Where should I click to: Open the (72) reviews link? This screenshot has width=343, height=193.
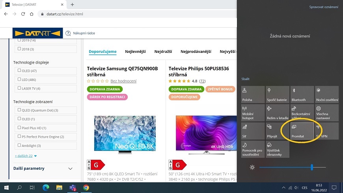click(202, 81)
